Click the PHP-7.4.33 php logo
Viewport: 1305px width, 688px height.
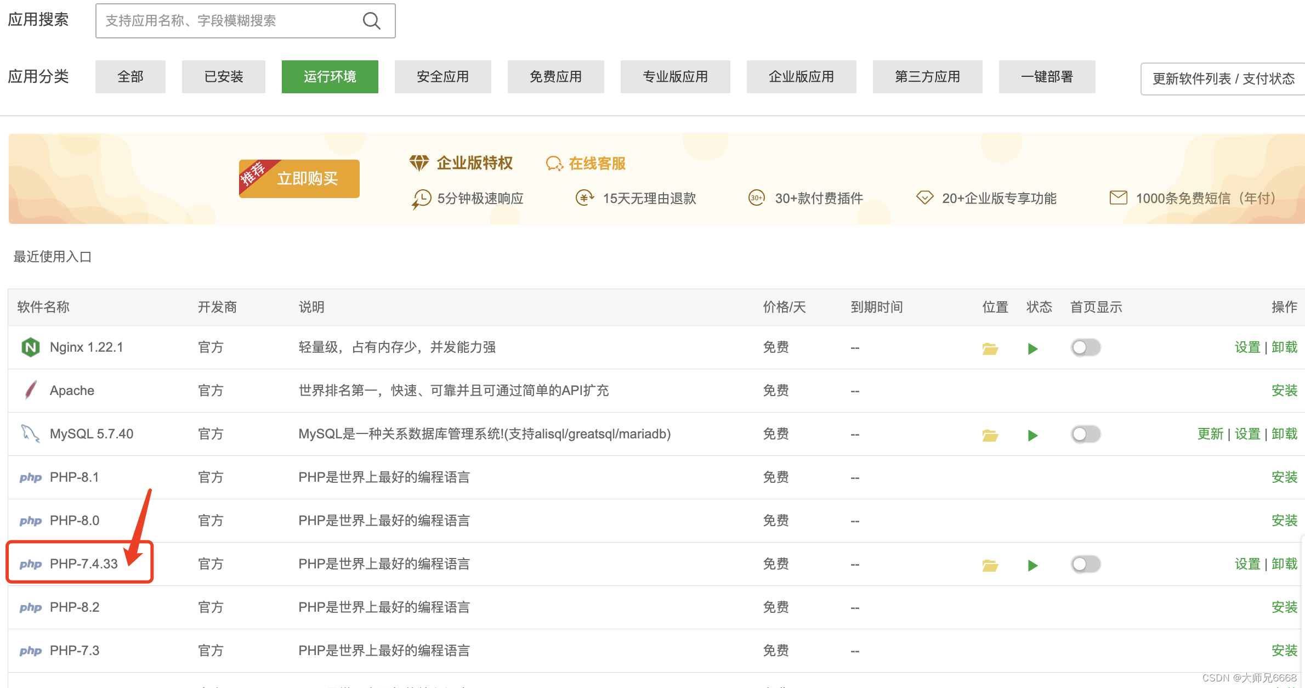pyautogui.click(x=31, y=564)
